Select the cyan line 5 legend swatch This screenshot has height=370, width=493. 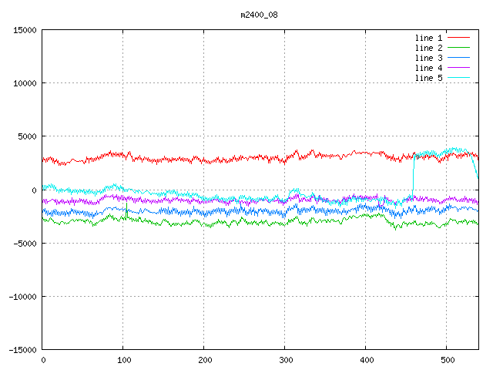(x=459, y=78)
